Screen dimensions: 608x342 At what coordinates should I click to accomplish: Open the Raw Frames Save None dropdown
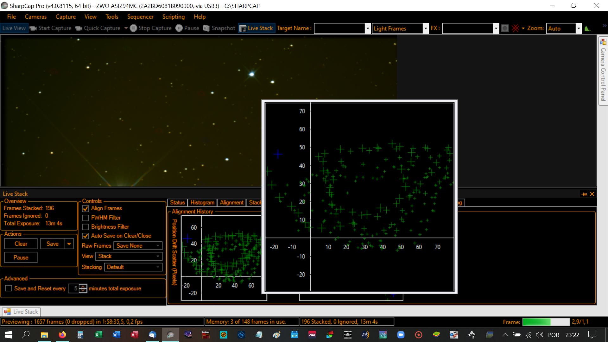(x=138, y=246)
